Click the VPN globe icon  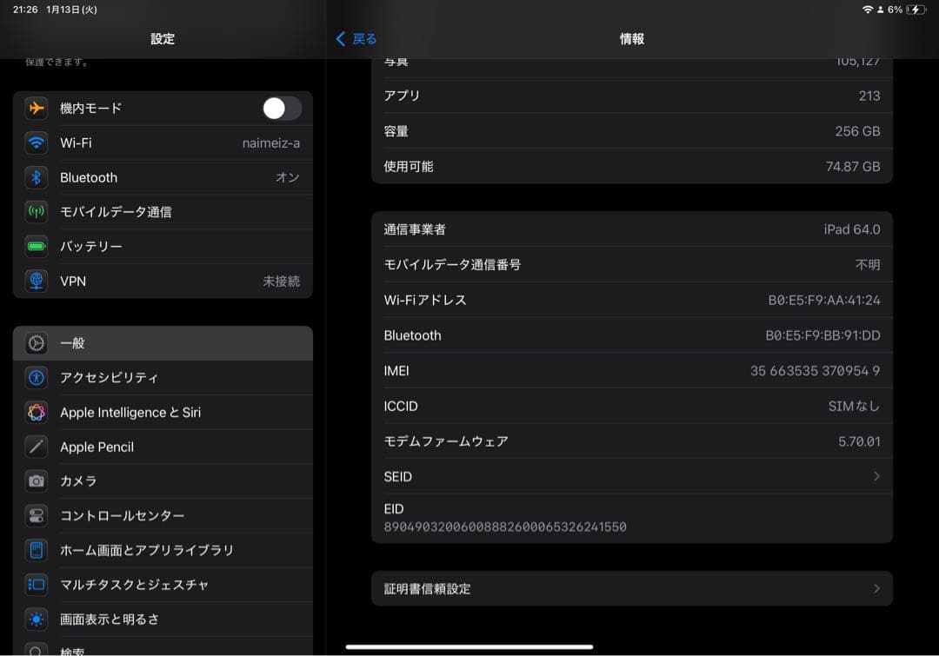point(36,281)
